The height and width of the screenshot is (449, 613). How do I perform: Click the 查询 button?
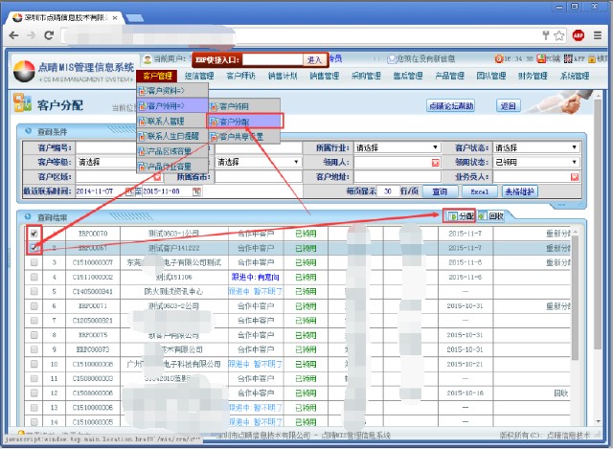[440, 191]
